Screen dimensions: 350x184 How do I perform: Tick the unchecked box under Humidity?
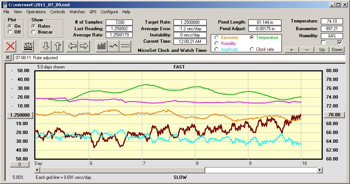[323, 42]
